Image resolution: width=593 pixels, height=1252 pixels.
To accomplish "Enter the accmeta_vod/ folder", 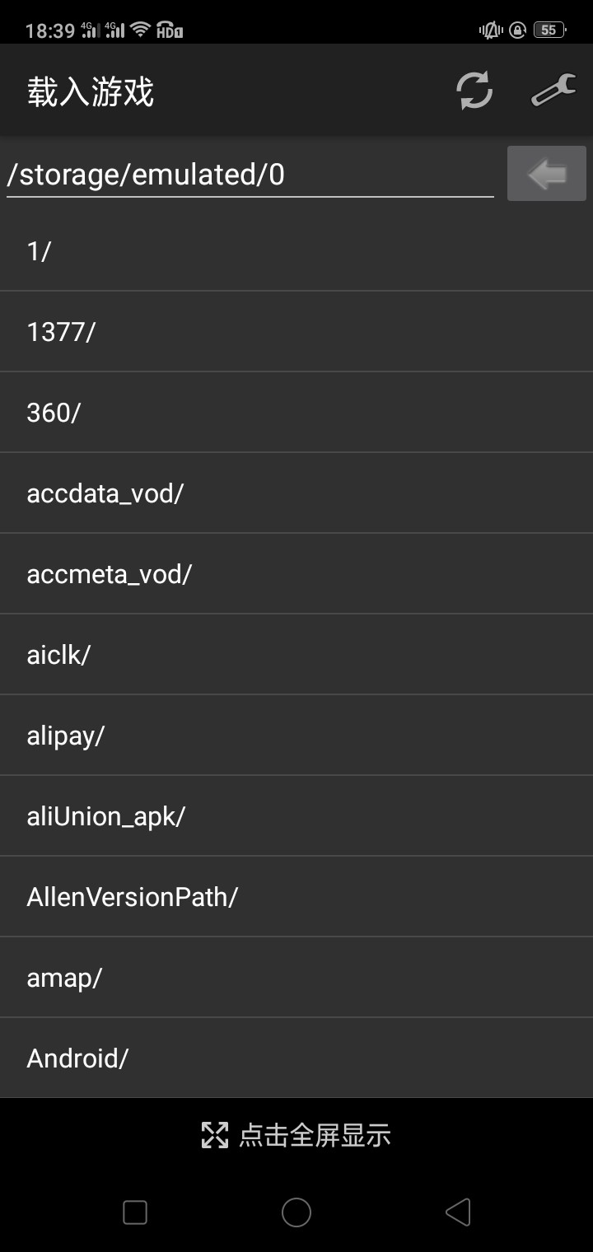I will click(296, 574).
